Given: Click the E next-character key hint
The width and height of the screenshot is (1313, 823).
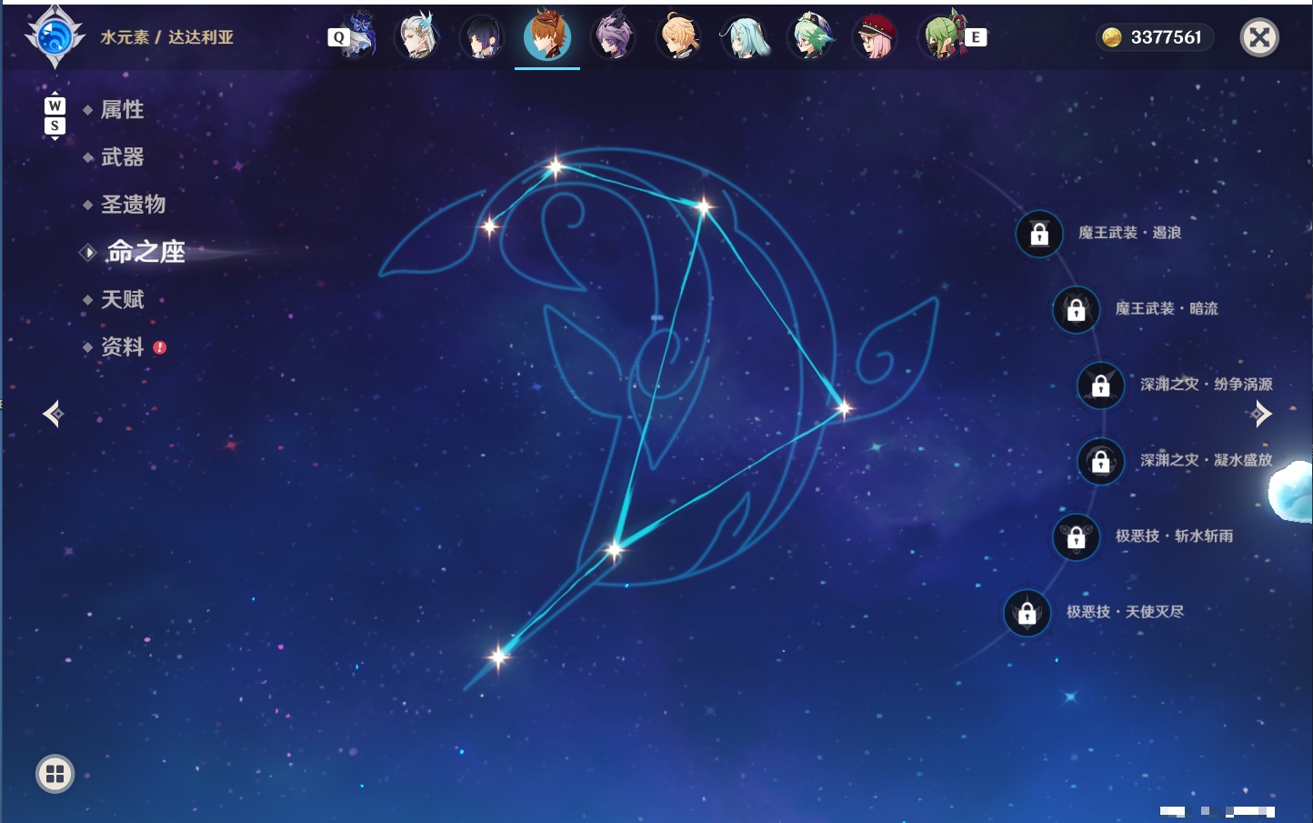Looking at the screenshot, I should 976,37.
